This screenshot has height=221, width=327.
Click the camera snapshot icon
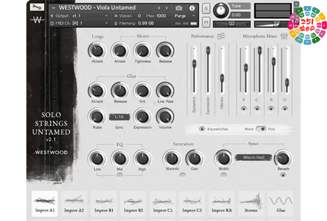point(178,8)
